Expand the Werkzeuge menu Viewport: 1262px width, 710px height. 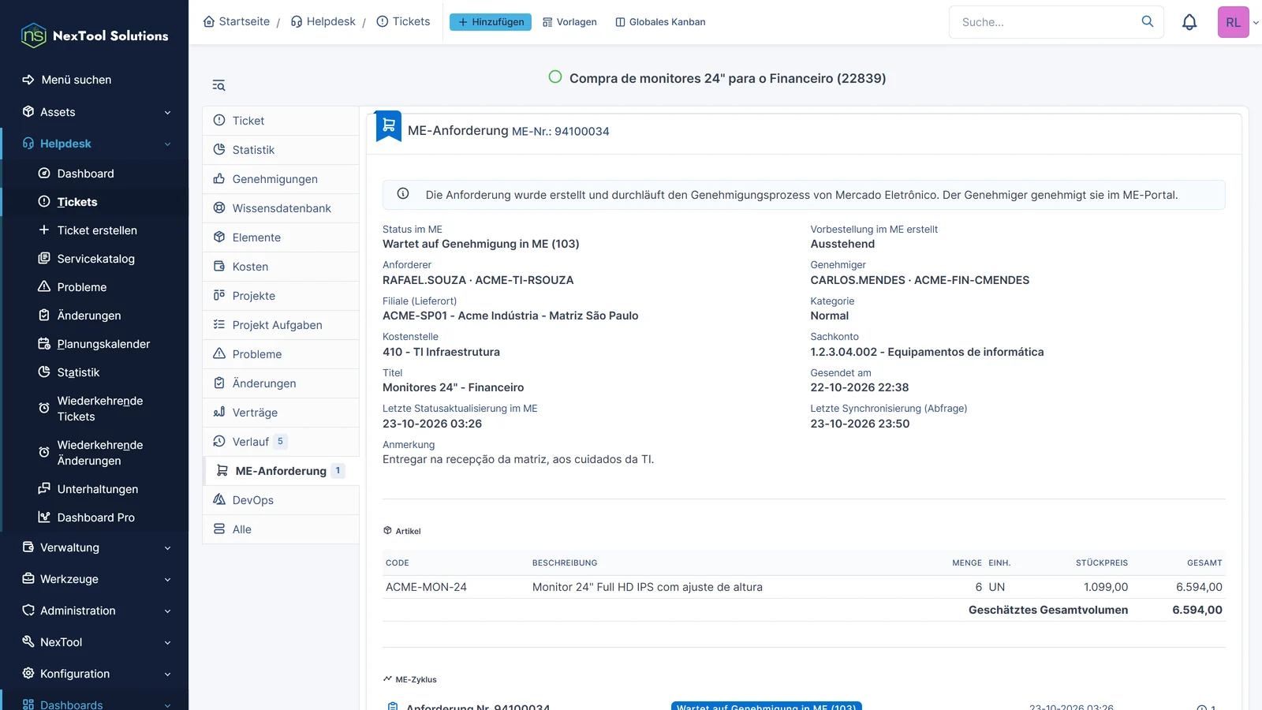95,579
